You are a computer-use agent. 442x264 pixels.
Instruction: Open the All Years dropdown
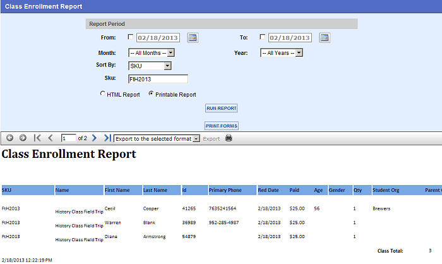tap(282, 53)
